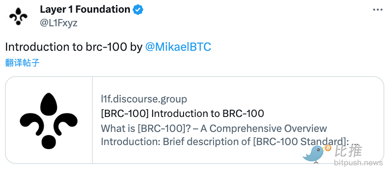Open the Layer 1 Foundation display name
Viewport: 392px width, 175px height.
pyautogui.click(x=85, y=10)
